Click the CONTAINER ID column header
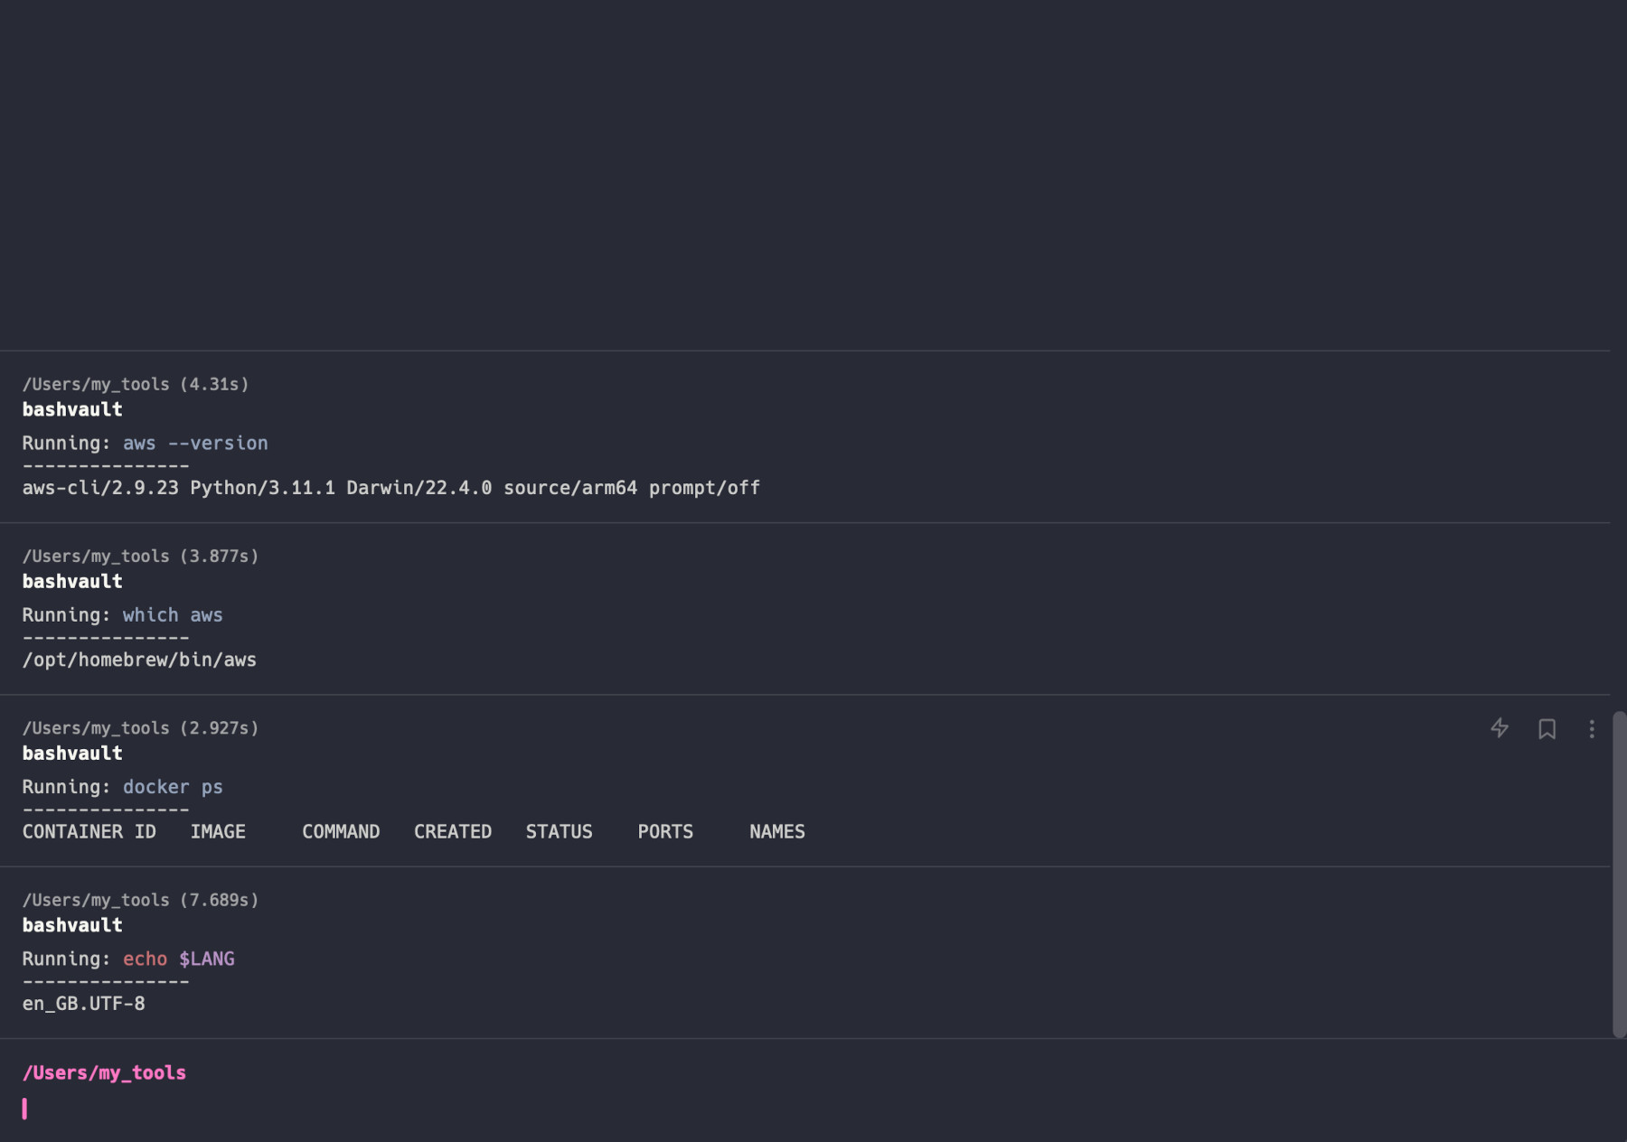The image size is (1627, 1142). point(89,831)
